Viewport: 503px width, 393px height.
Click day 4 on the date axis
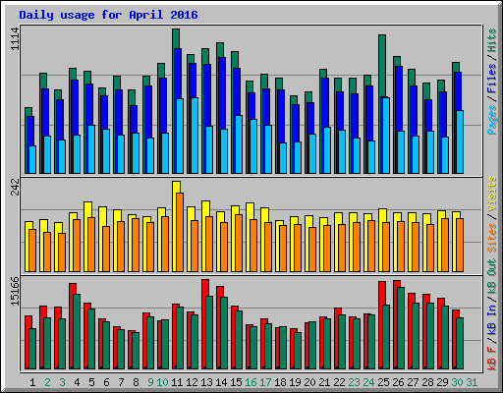pyautogui.click(x=77, y=382)
